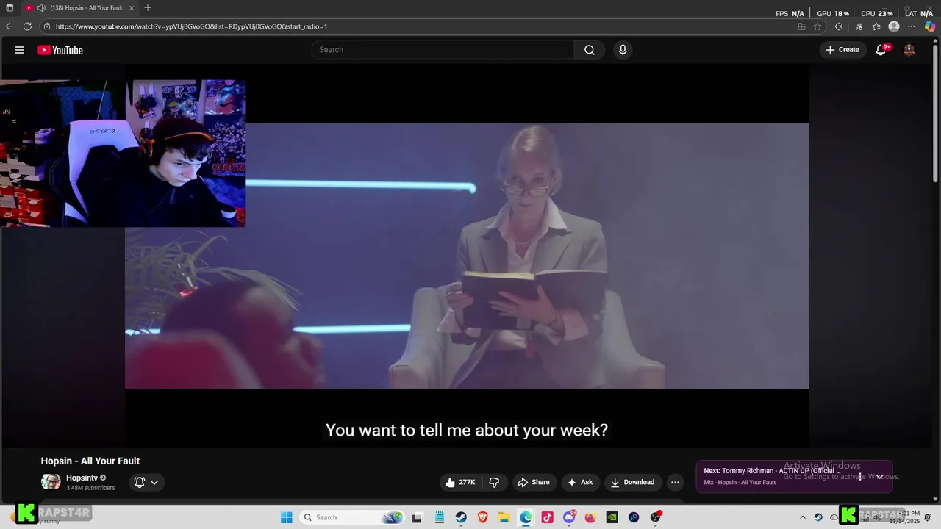Viewport: 941px width, 529px height.
Task: Open File Explorer from the taskbar
Action: click(504, 517)
